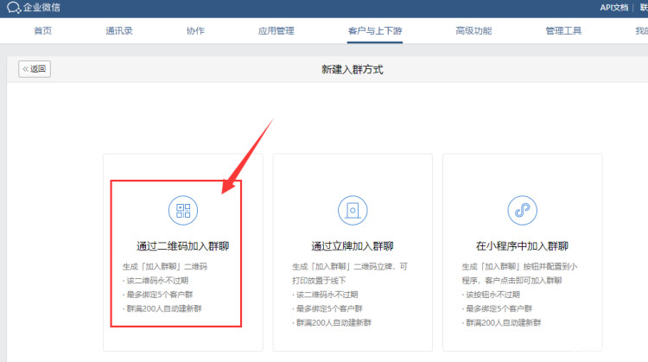Click the mini program icon in third card
The width and height of the screenshot is (648, 362).
click(522, 210)
